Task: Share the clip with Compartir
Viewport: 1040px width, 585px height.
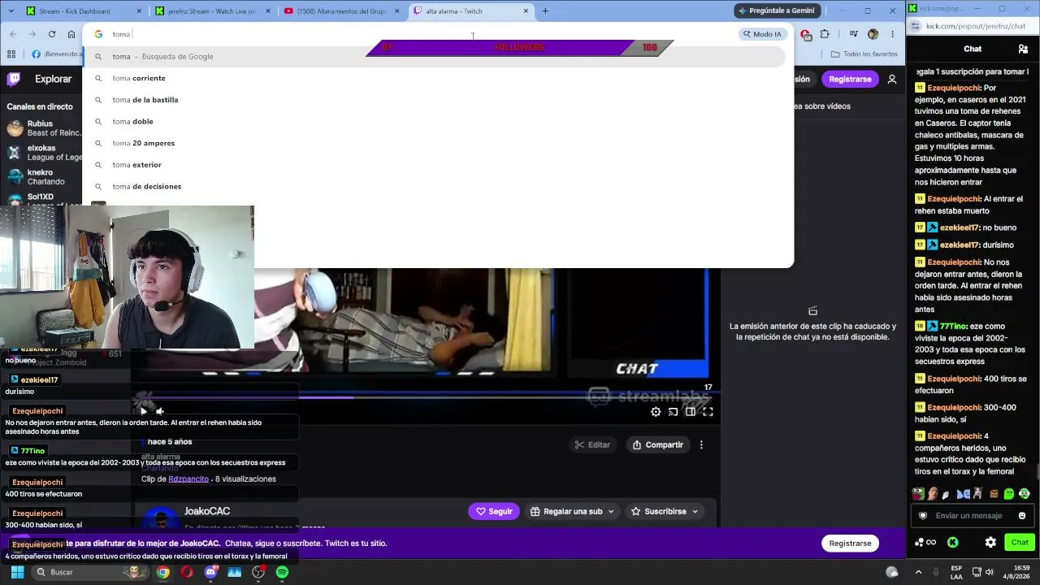Action: coord(658,444)
